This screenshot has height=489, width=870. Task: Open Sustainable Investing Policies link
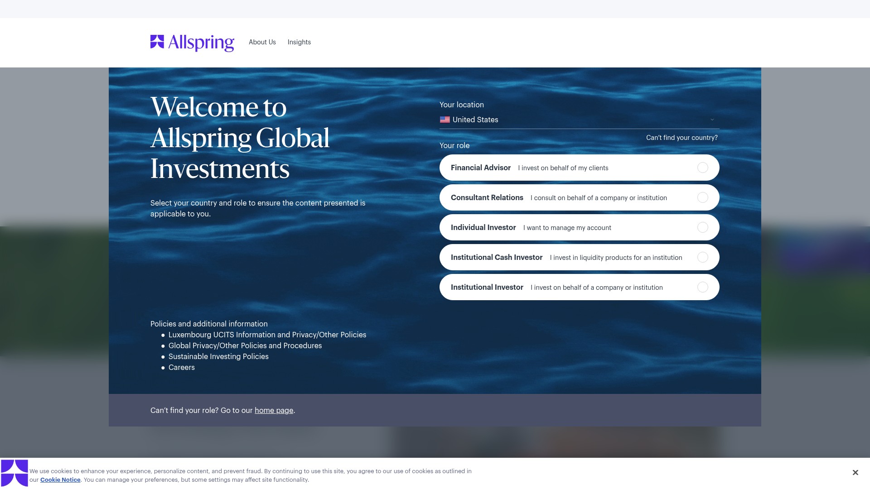pos(218,356)
